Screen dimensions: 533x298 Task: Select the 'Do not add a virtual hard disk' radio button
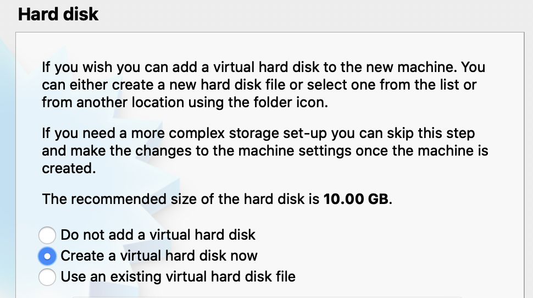coord(47,235)
